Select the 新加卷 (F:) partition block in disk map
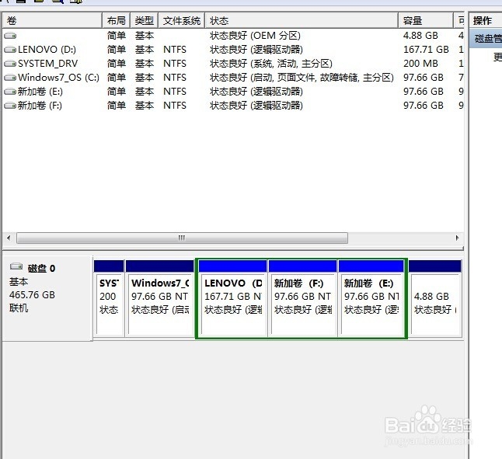The height and width of the screenshot is (459, 502). tap(302, 298)
